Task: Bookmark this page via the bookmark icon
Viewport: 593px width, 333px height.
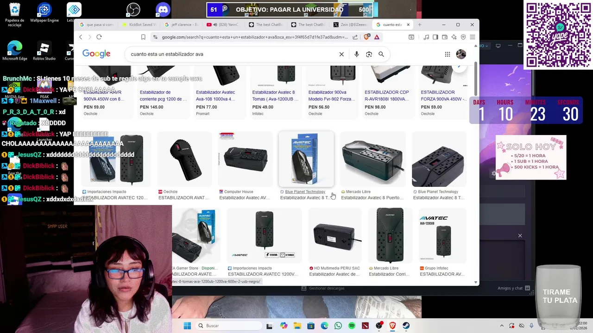Action: [143, 37]
